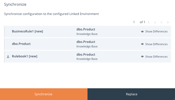Screen dimensions: 175x100
Task: Click the Knowledge Base label in BusinessRule1 row
Action: pos(87,34)
